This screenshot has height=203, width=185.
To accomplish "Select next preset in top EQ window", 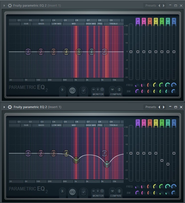I will tap(164, 5).
